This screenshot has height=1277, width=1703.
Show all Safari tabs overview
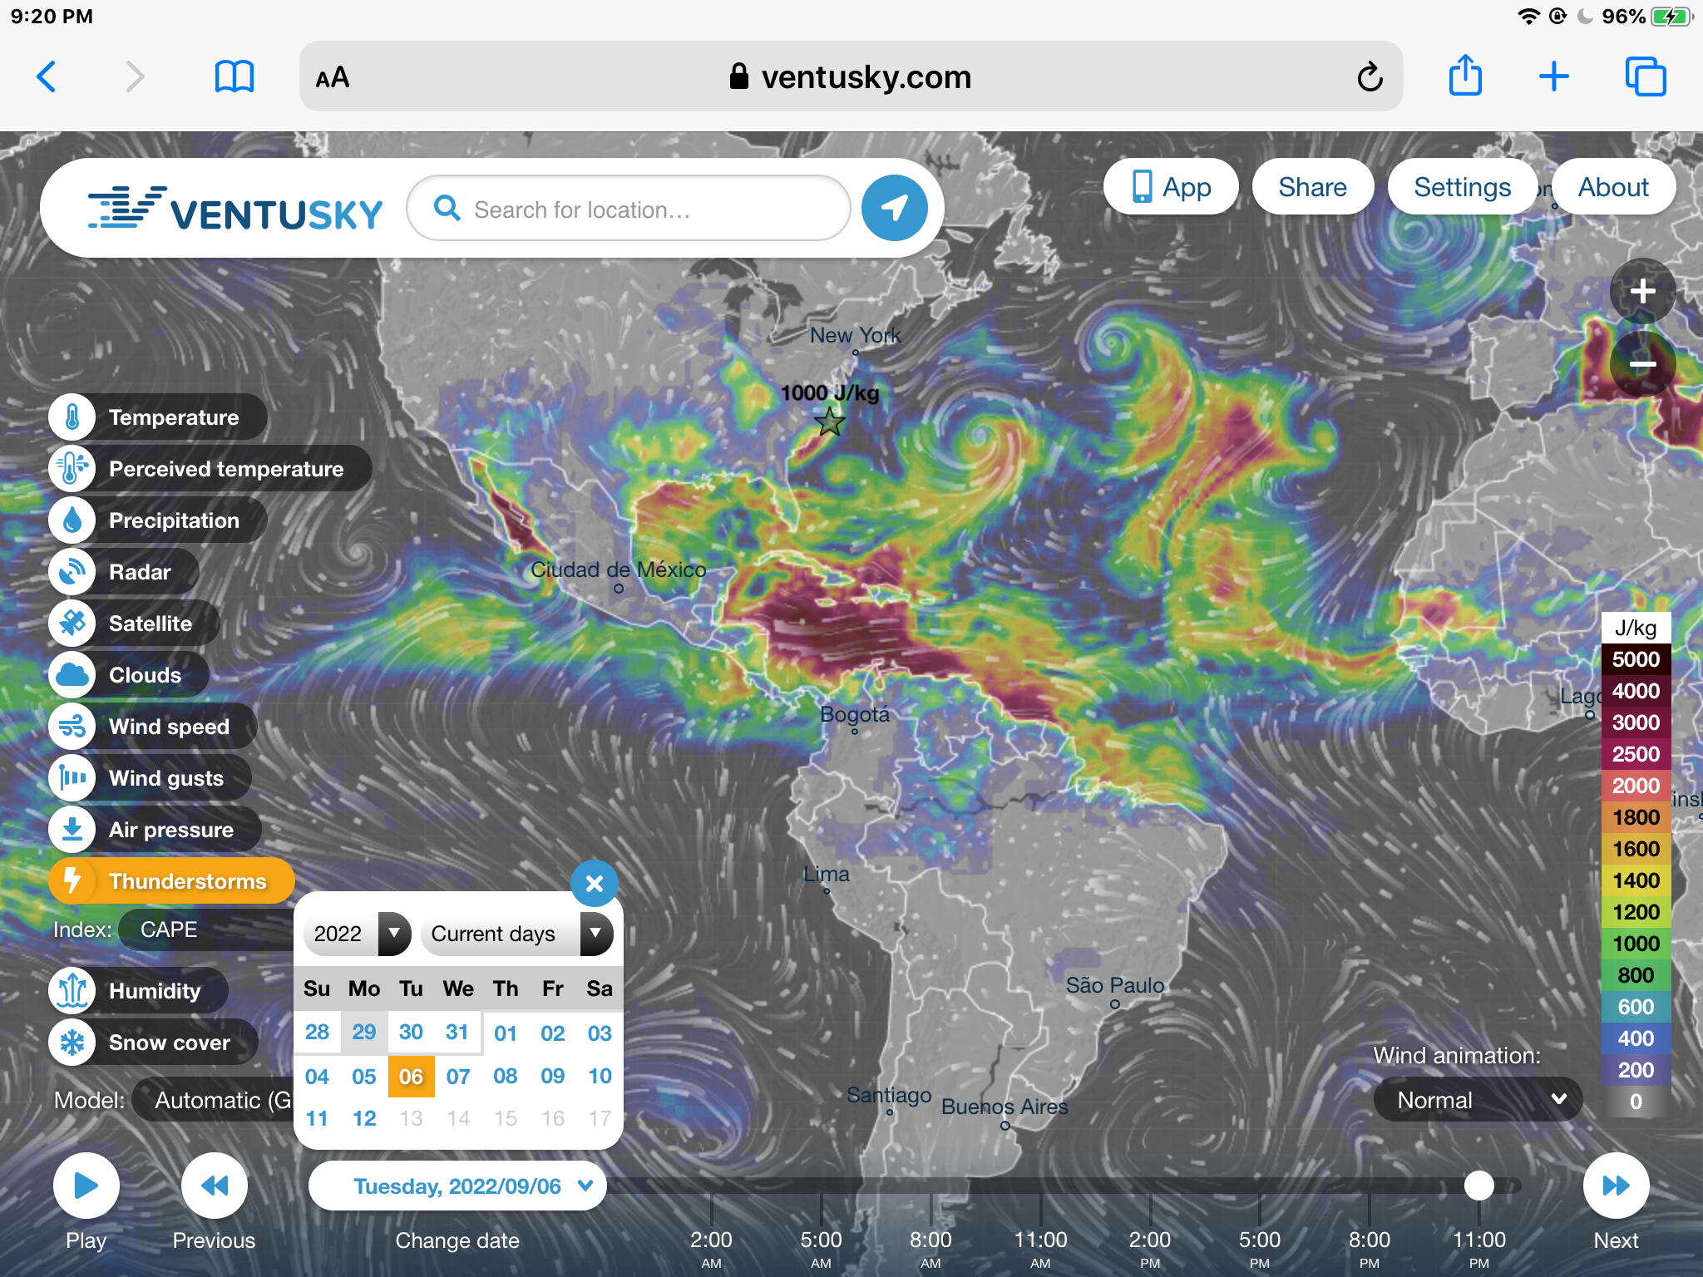(x=1646, y=77)
